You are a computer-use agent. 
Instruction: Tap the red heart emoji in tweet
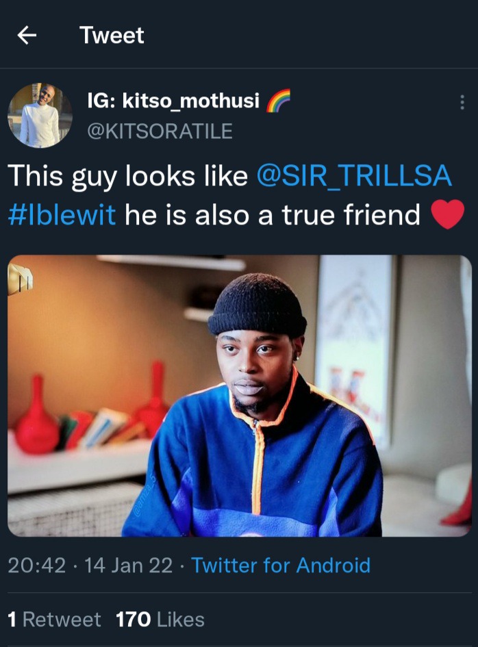447,214
